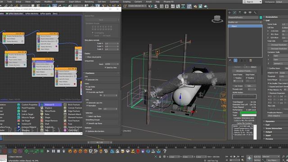The image size is (288, 162).
Task: Click the pin stack icon below modifier list
Action: (x=230, y=60)
